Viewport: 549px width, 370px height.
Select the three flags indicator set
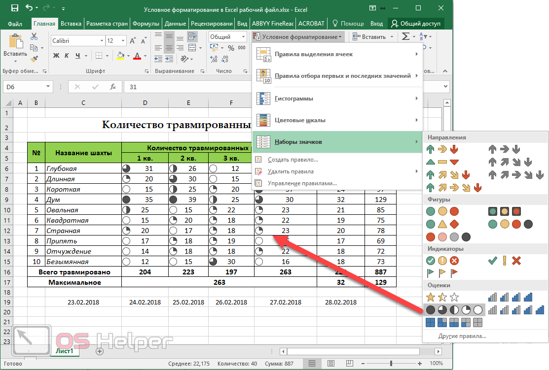point(442,272)
